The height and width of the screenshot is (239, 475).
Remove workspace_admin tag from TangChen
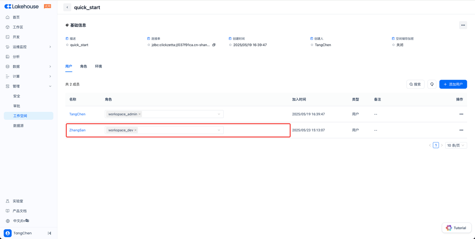click(140, 114)
